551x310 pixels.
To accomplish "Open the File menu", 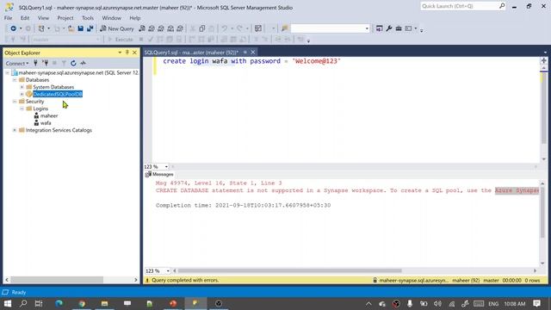I will tap(8, 18).
